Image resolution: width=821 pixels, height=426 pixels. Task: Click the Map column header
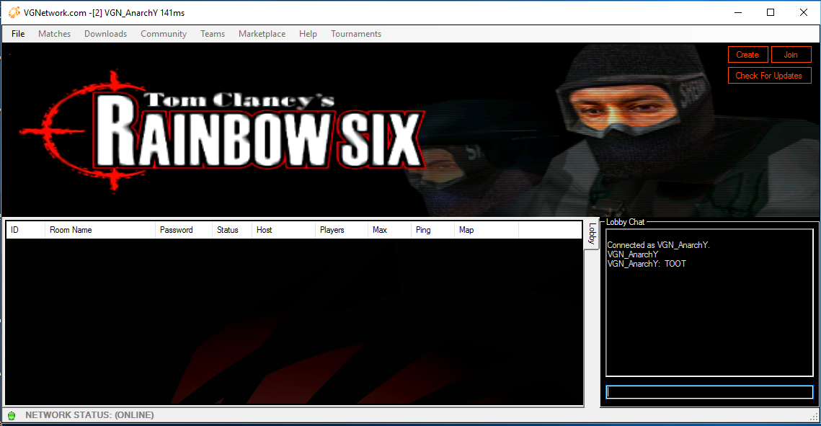click(486, 230)
